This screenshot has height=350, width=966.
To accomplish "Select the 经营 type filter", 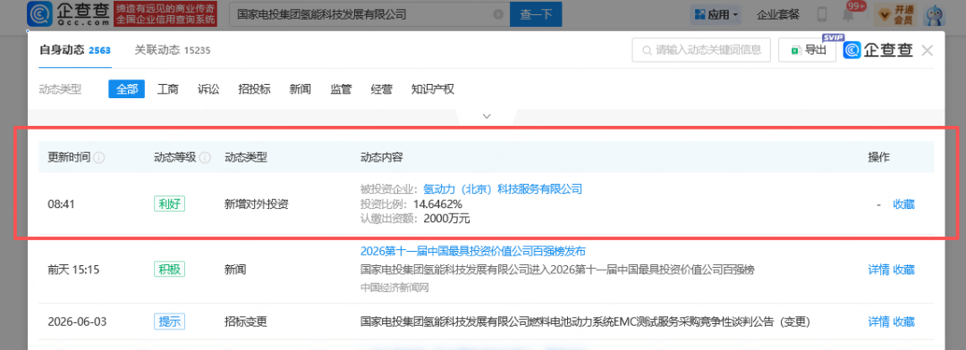I will click(x=381, y=89).
